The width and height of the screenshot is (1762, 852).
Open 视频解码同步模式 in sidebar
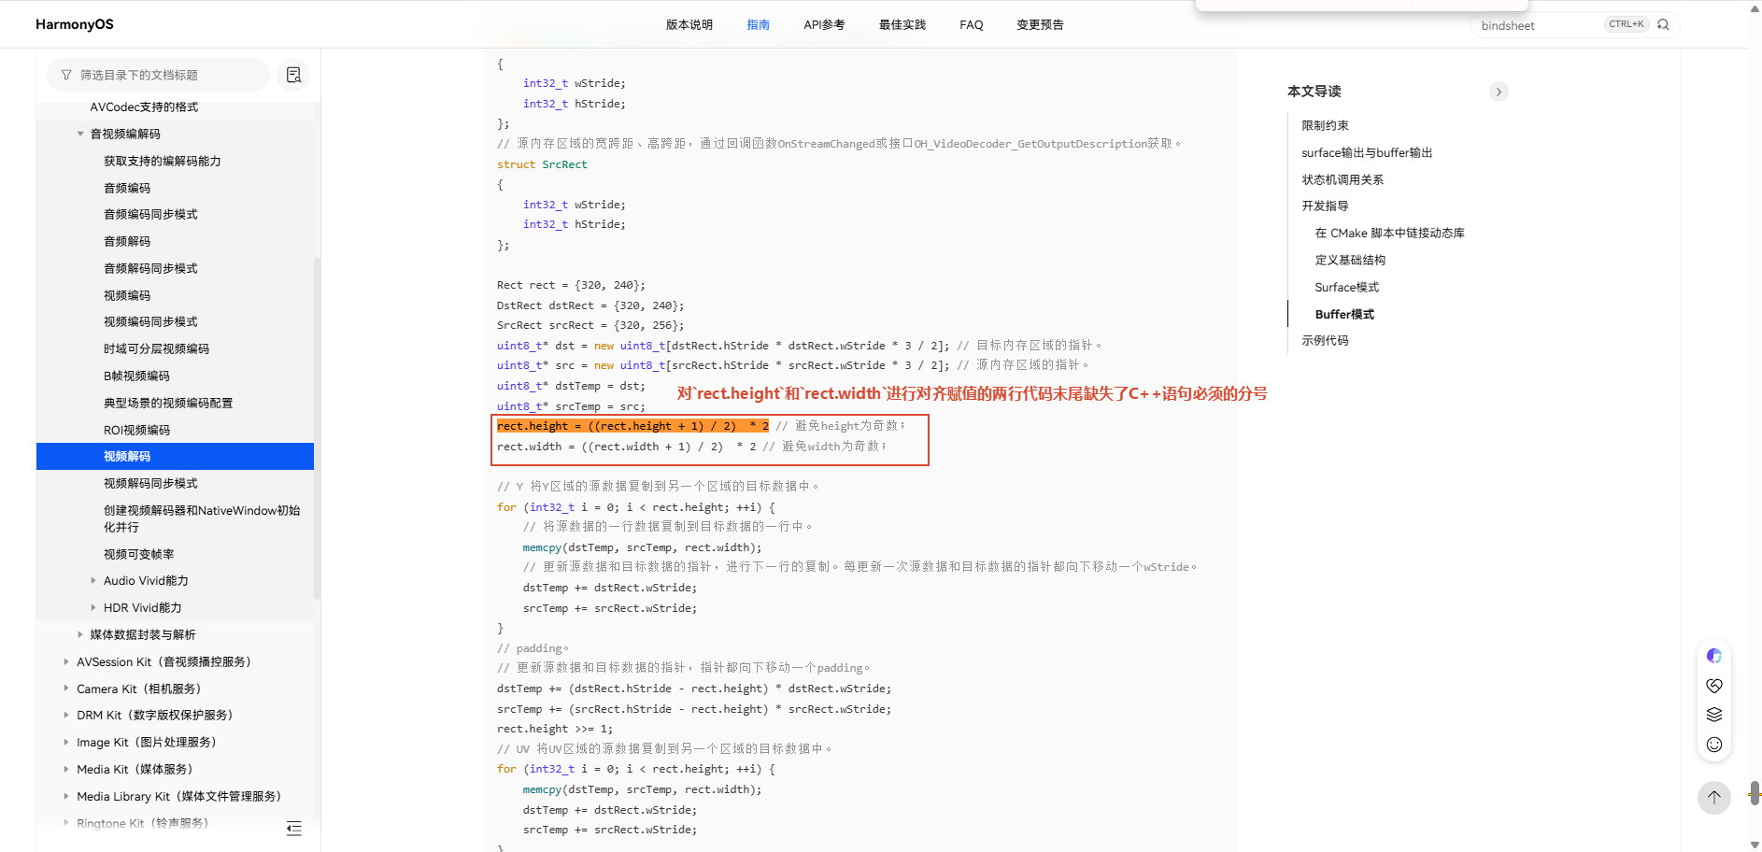tap(150, 483)
